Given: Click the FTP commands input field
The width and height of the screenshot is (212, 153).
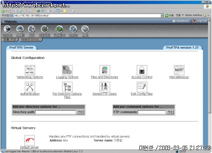Looking at the screenshot, I should pyautogui.click(x=152, y=112).
